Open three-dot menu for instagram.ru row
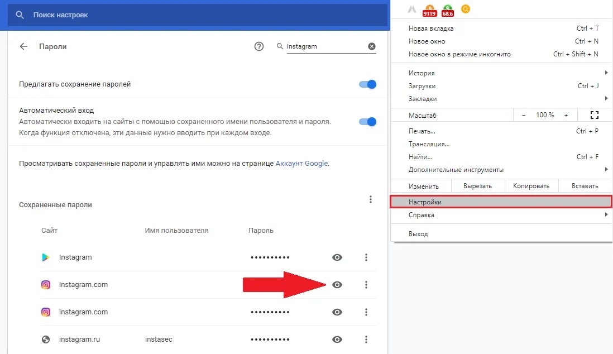 (x=366, y=339)
